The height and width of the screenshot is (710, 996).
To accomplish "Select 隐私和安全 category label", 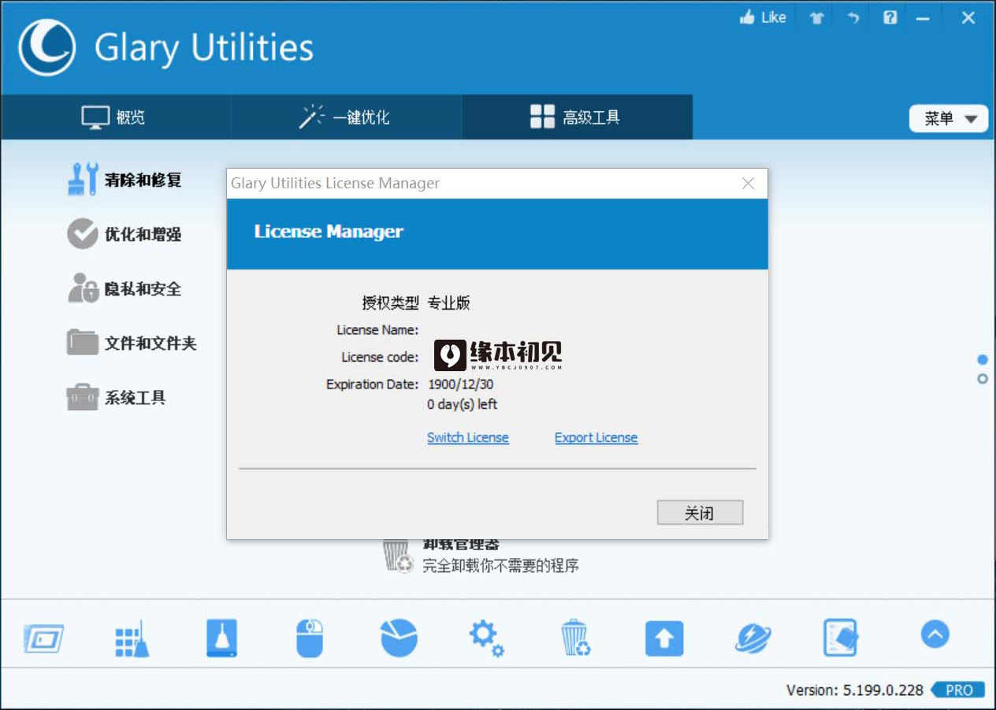I will 143,289.
